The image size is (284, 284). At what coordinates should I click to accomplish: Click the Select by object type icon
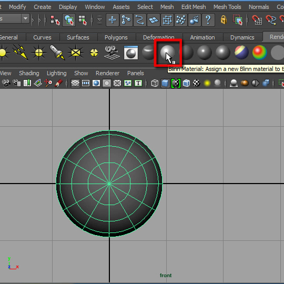pyautogui.click(x=69, y=20)
